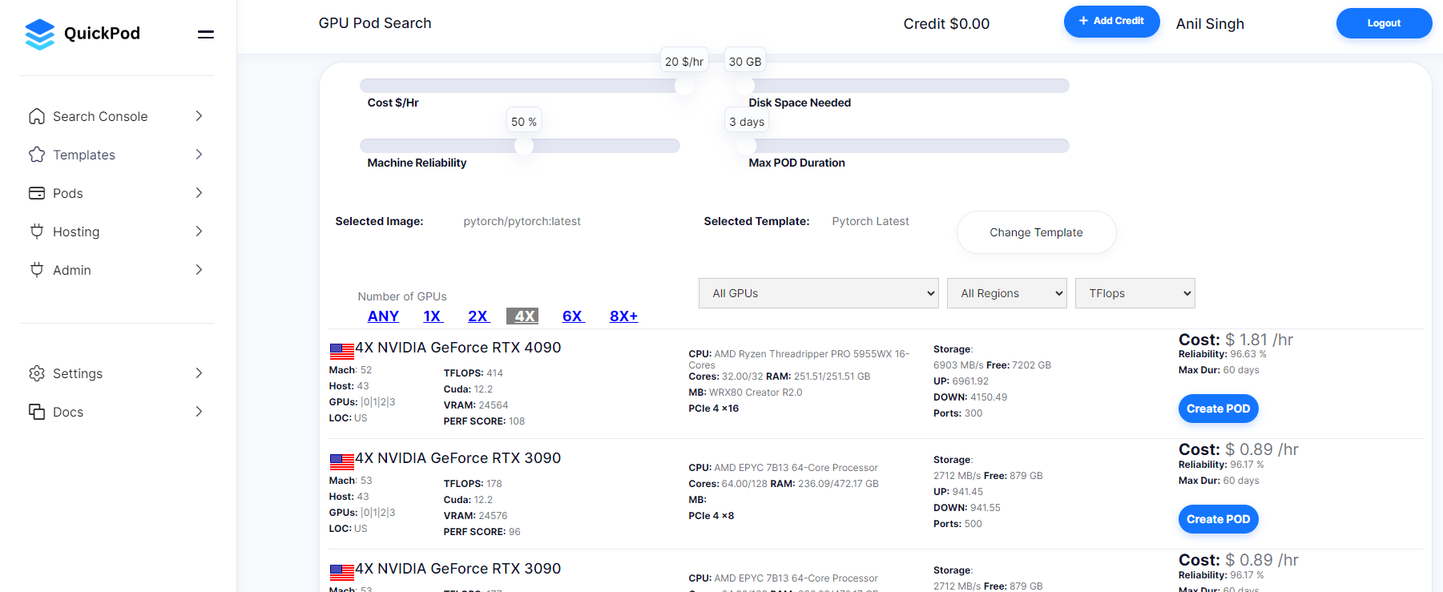Select ANY number of GPUs
Image resolution: width=1443 pixels, height=592 pixels.
tap(383, 316)
